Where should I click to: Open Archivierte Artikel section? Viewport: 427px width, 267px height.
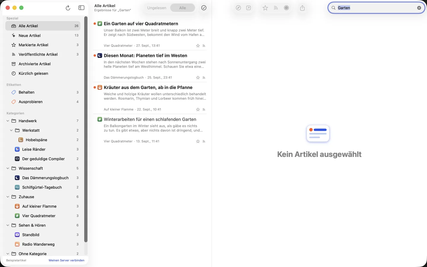[43, 64]
